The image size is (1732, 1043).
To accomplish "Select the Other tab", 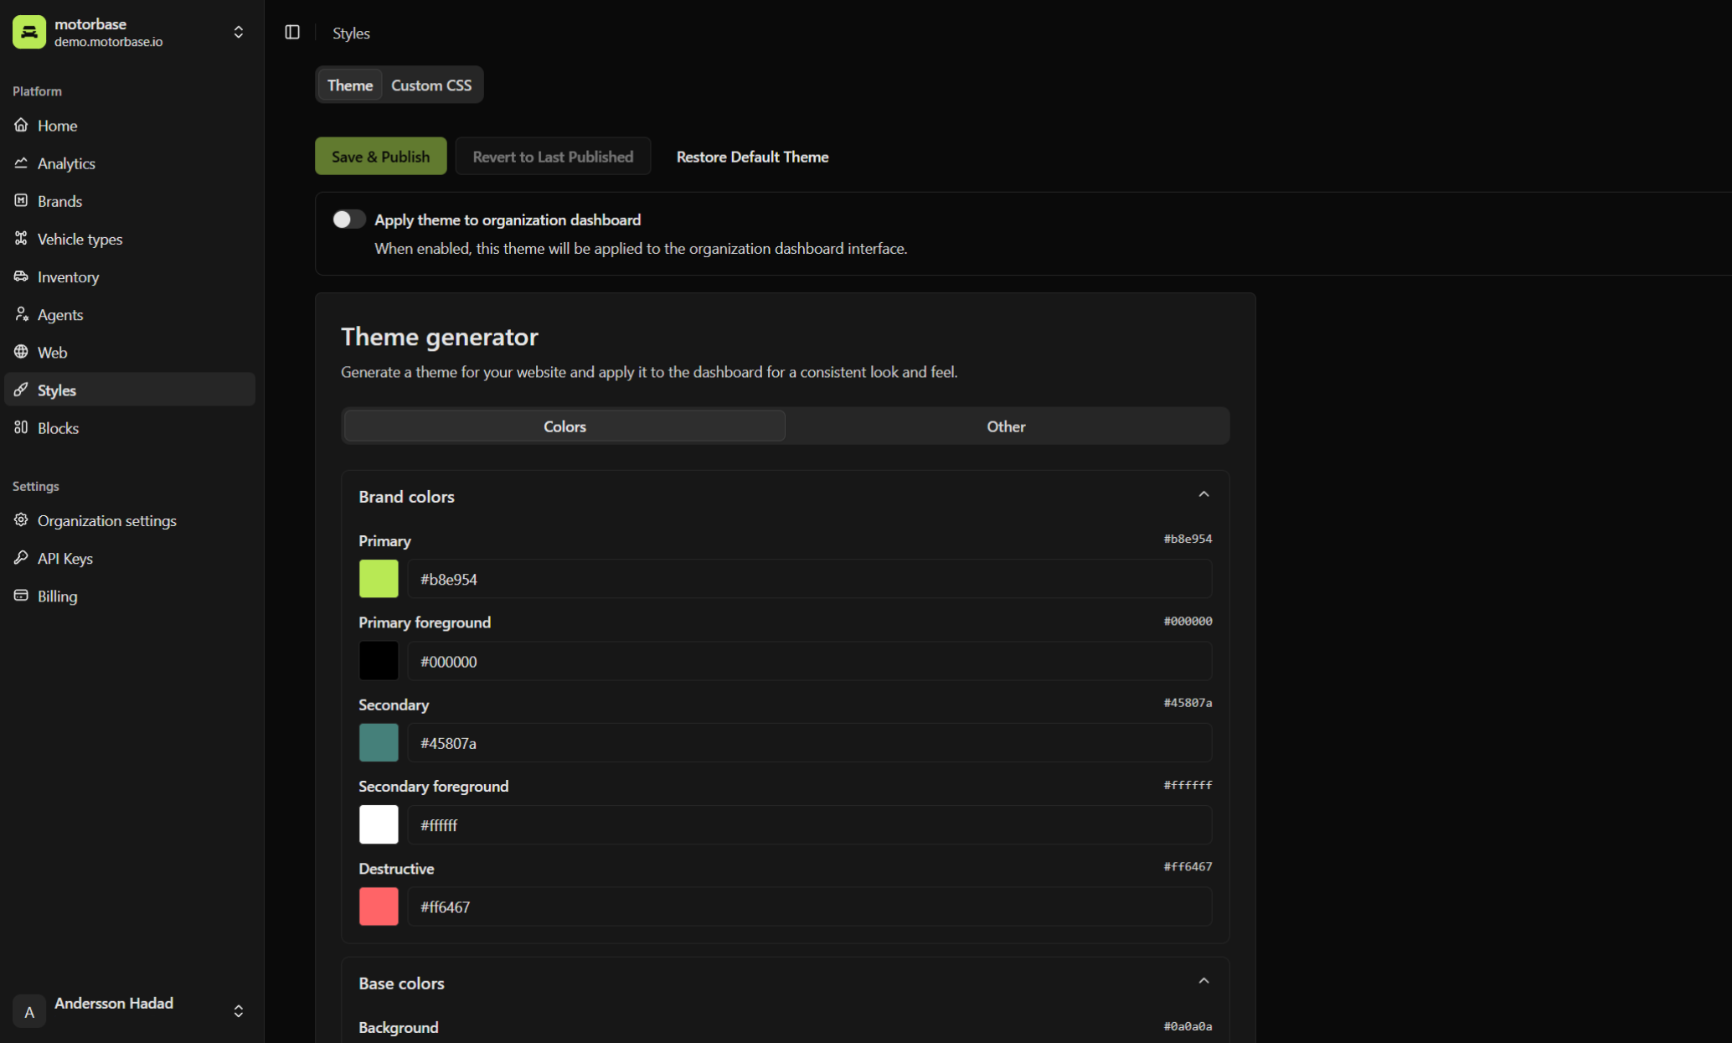I will [1006, 426].
